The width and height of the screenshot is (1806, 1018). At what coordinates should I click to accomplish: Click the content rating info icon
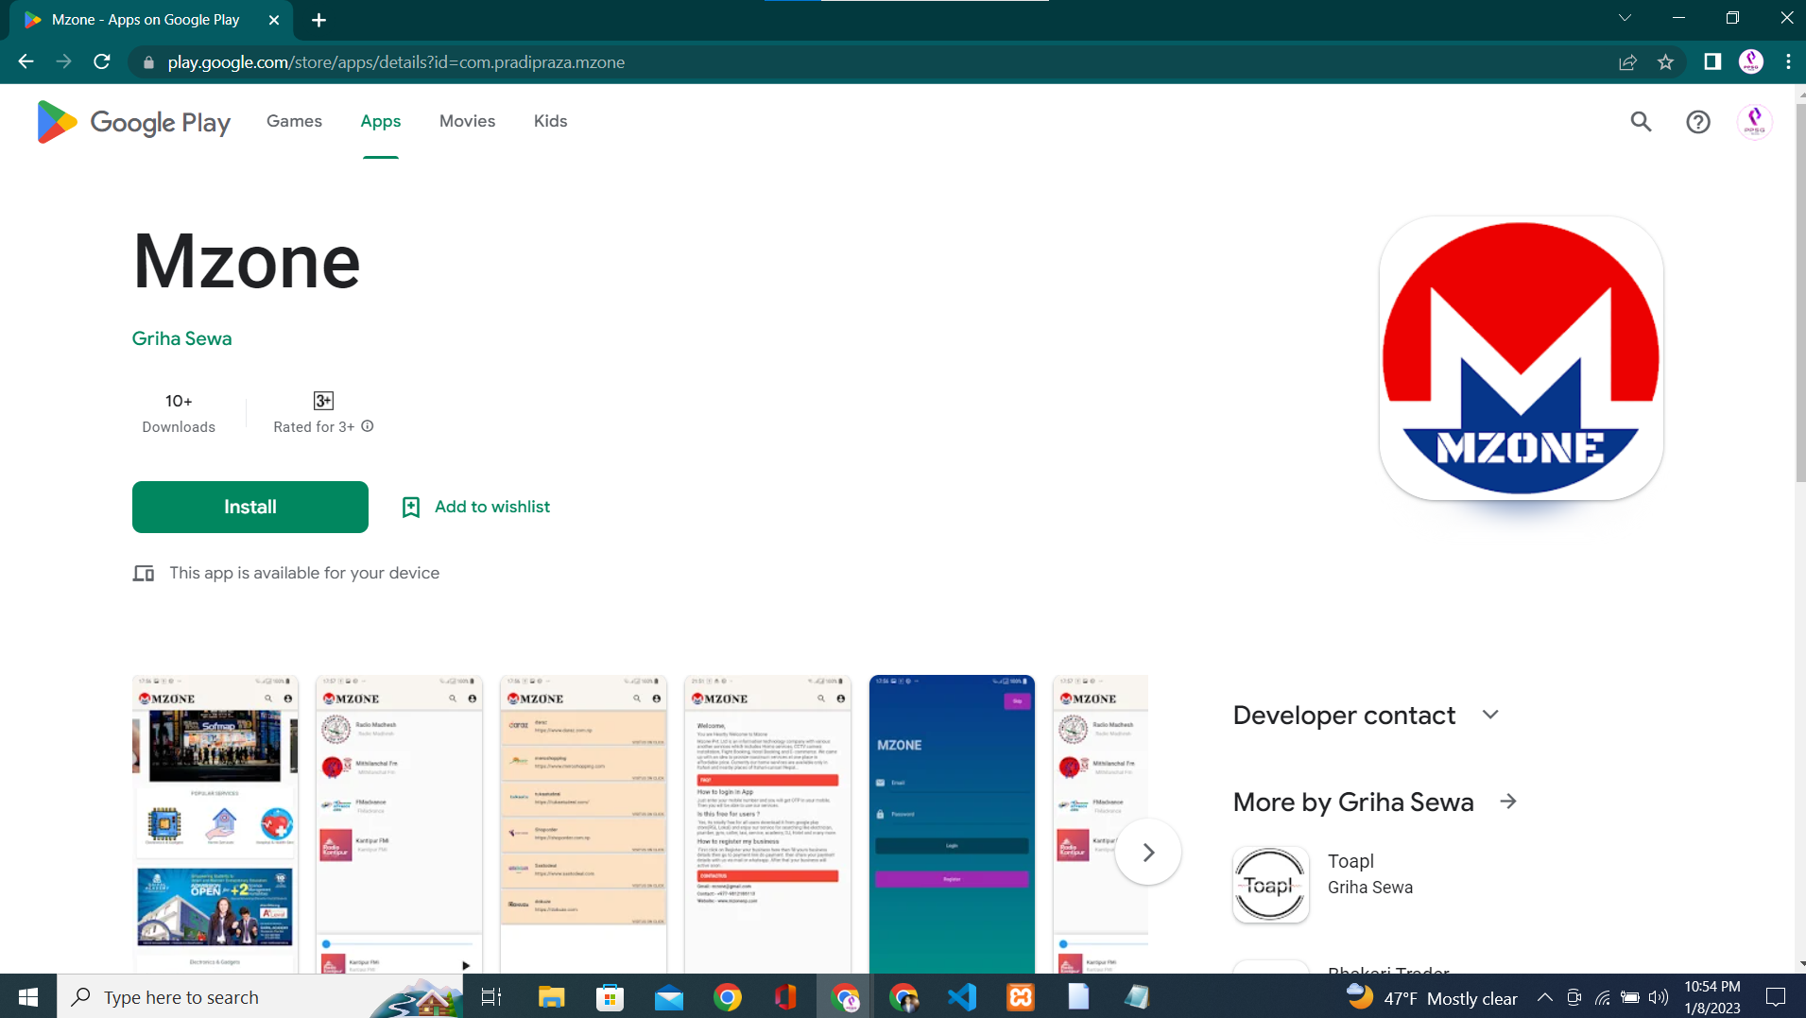coord(368,426)
